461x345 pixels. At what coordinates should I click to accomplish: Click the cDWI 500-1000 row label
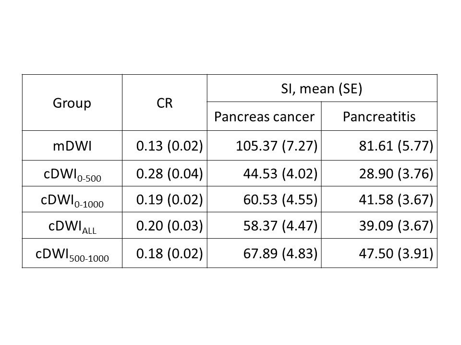[72, 253]
